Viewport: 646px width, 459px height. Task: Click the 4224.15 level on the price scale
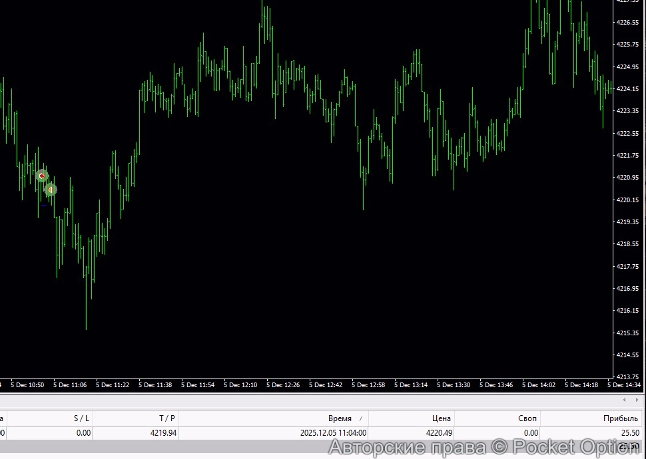click(x=628, y=88)
